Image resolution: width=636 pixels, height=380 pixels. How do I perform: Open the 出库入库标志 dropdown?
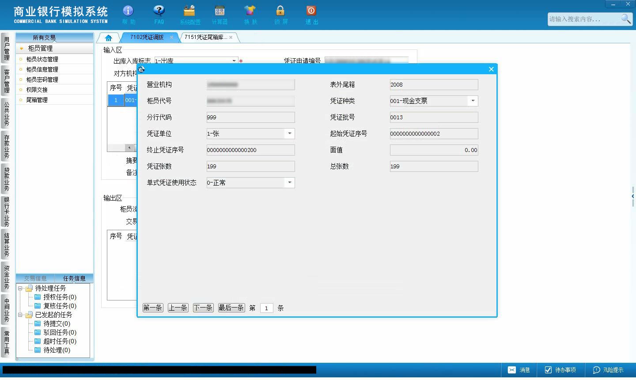234,61
